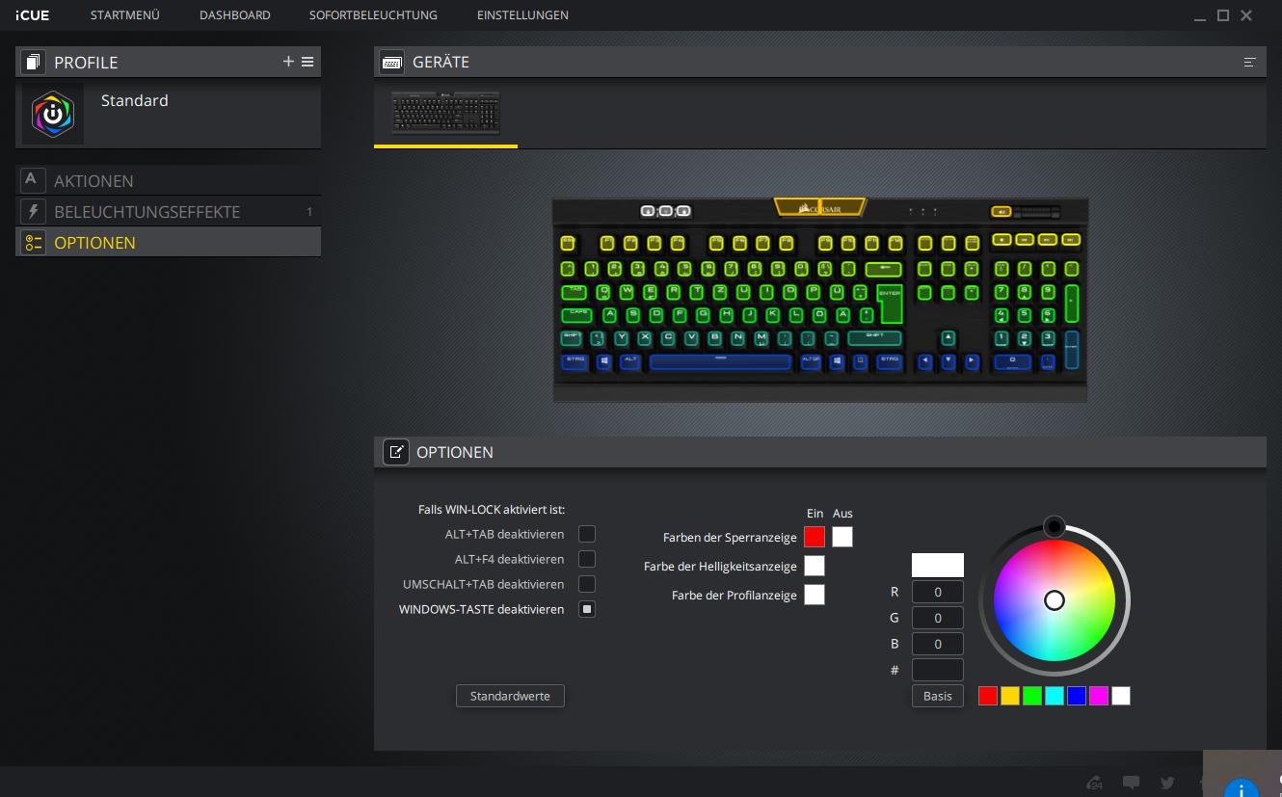This screenshot has width=1282, height=797.
Task: Click the G value input field
Action: (938, 618)
